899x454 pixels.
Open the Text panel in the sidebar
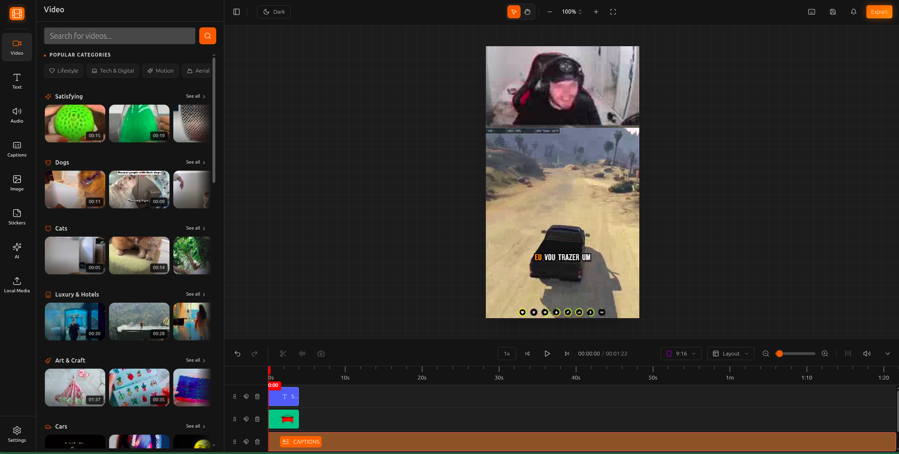[17, 81]
